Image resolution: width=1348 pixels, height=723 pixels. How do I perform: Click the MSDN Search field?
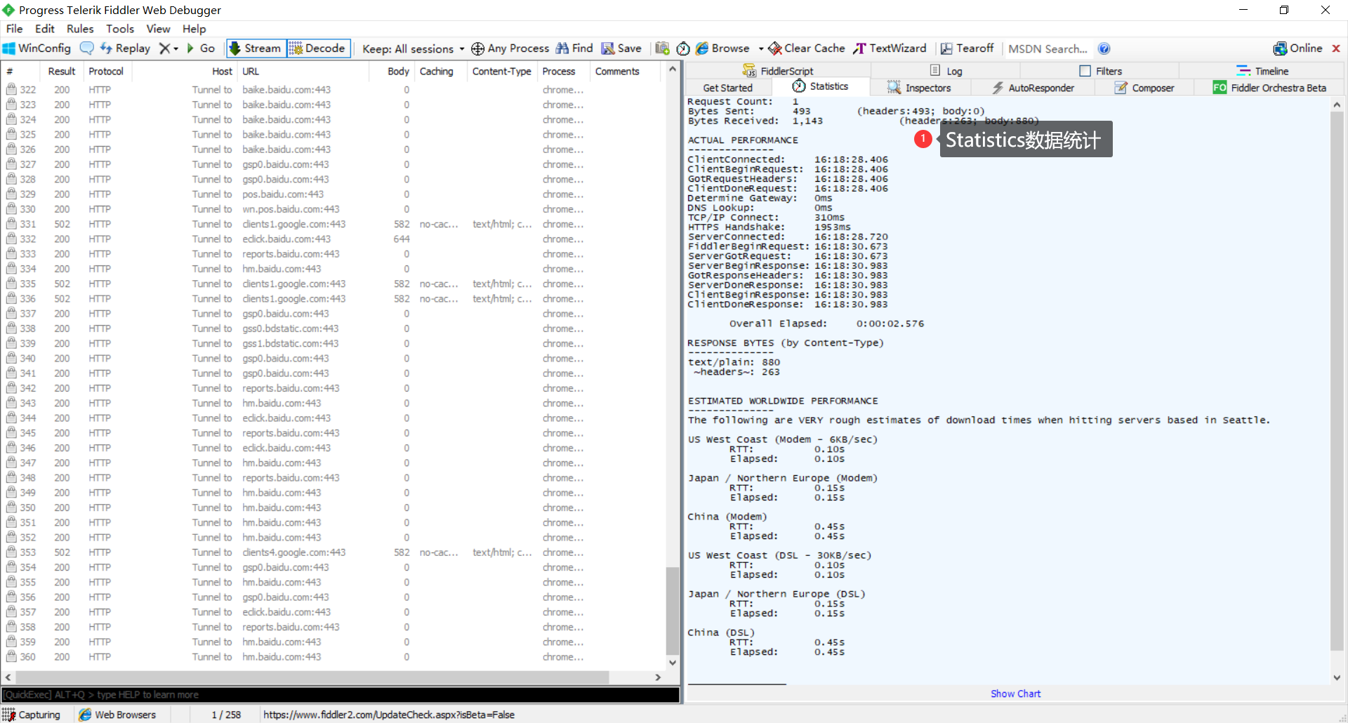(x=1048, y=49)
